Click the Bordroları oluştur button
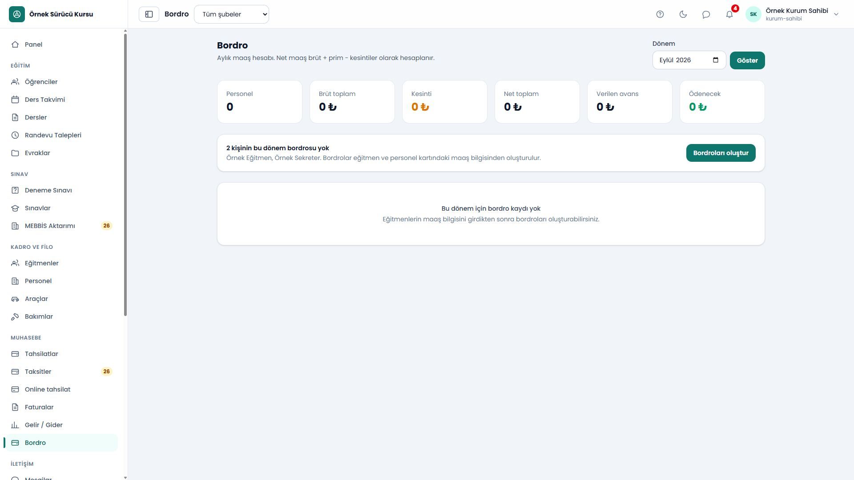 pos(721,153)
